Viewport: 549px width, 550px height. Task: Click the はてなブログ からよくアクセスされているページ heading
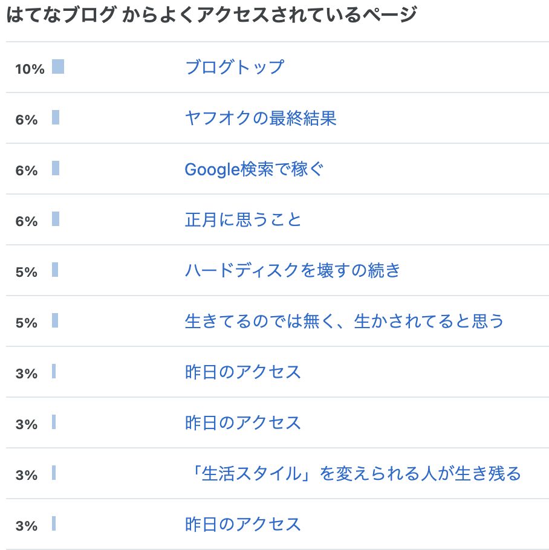coord(211,15)
